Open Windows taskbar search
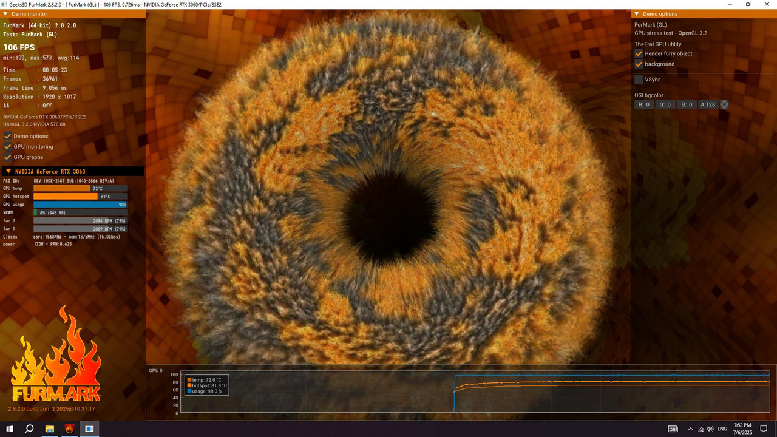 click(29, 429)
